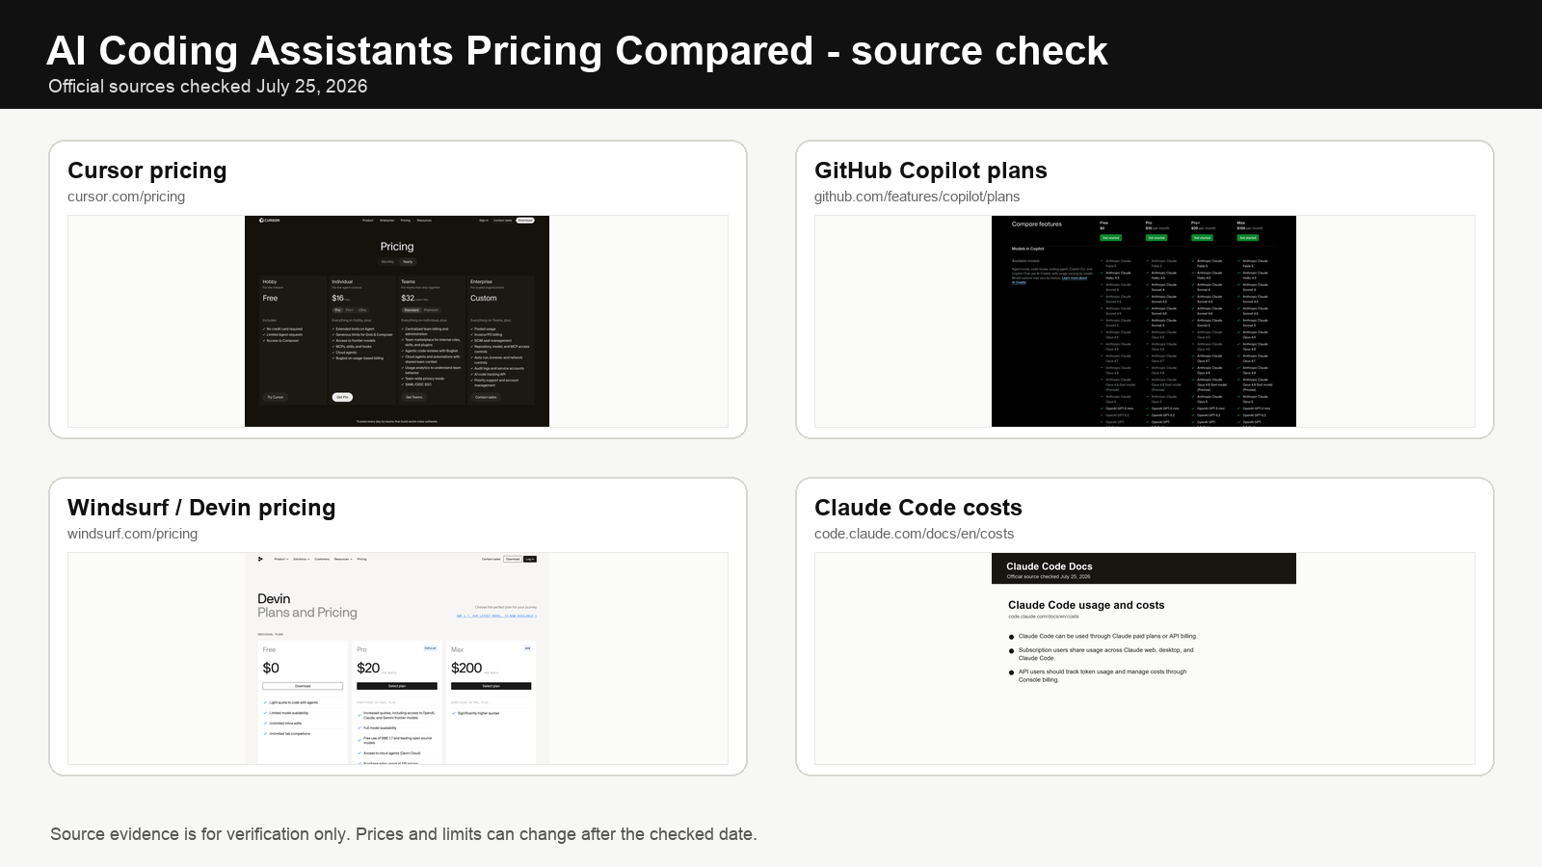Screen dimensions: 1542x867
Task: Click the 'Custom' Enterprise price in Cursor thumbnail
Action: click(484, 298)
